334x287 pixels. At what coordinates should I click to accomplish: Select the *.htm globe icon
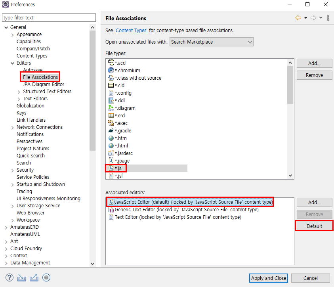[111, 138]
